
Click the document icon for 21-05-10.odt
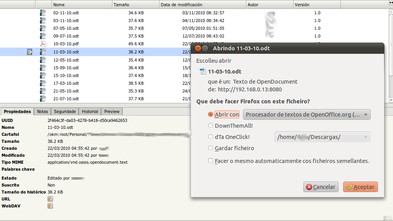43,91
